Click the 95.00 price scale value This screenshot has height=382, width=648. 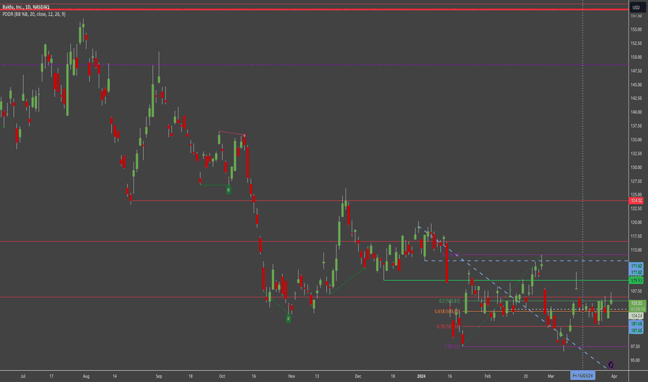[x=636, y=360]
